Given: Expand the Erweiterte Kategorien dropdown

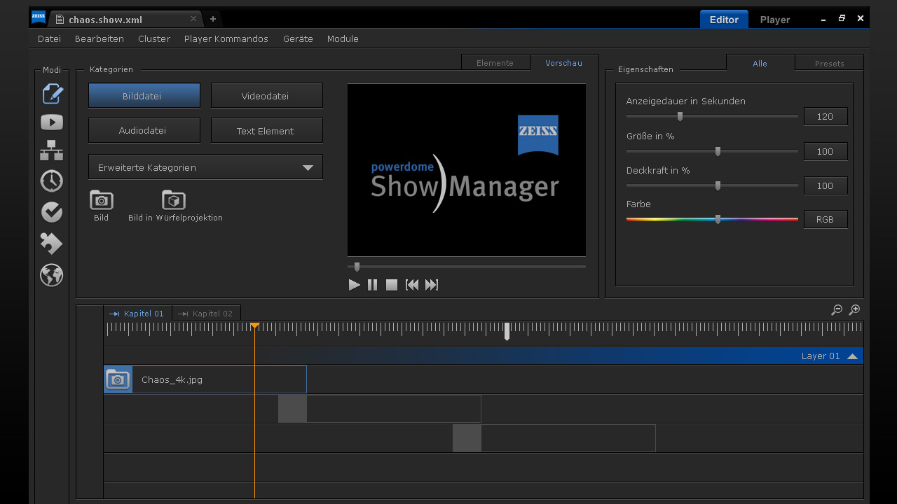Looking at the screenshot, I should coord(205,167).
